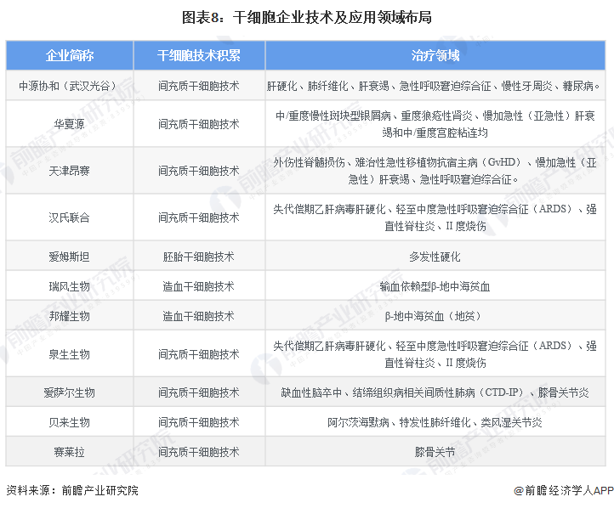Select 间充质干细胞技术 in 赛莱拉 row
The image size is (614, 508).
click(x=199, y=452)
